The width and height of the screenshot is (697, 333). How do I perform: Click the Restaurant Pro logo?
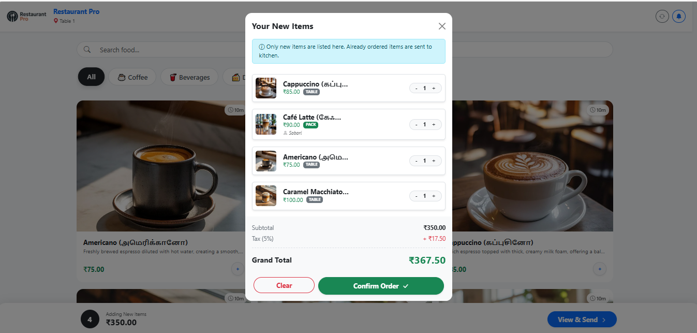pyautogui.click(x=26, y=17)
